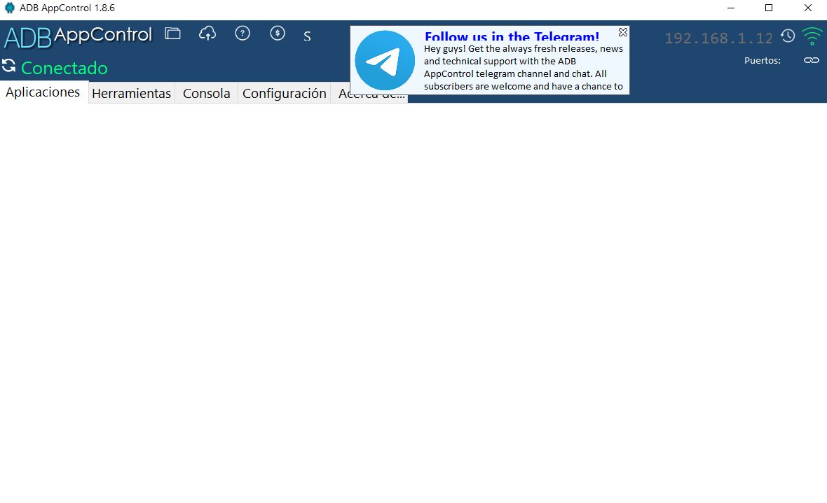Click the green Wi-Fi connection icon
The width and height of the screenshot is (827, 503).
(812, 36)
